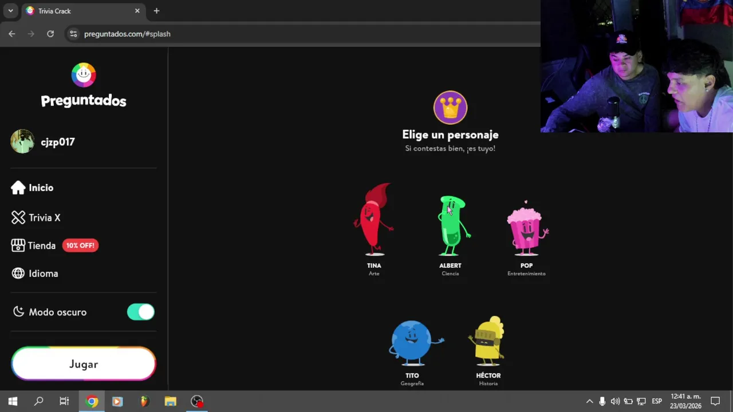Open Task View on taskbar

click(64, 401)
